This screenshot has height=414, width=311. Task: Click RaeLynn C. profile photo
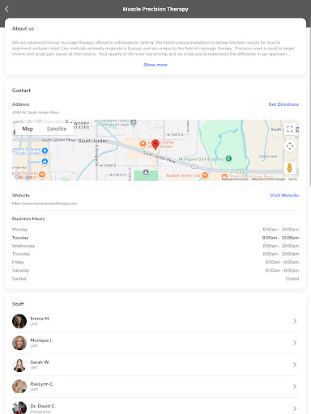click(19, 387)
